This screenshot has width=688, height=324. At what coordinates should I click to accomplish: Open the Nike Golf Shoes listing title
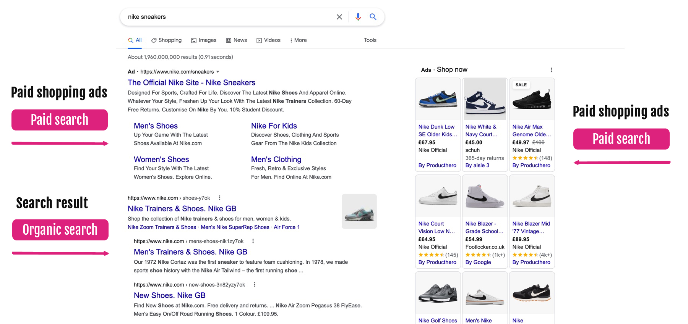(x=438, y=321)
